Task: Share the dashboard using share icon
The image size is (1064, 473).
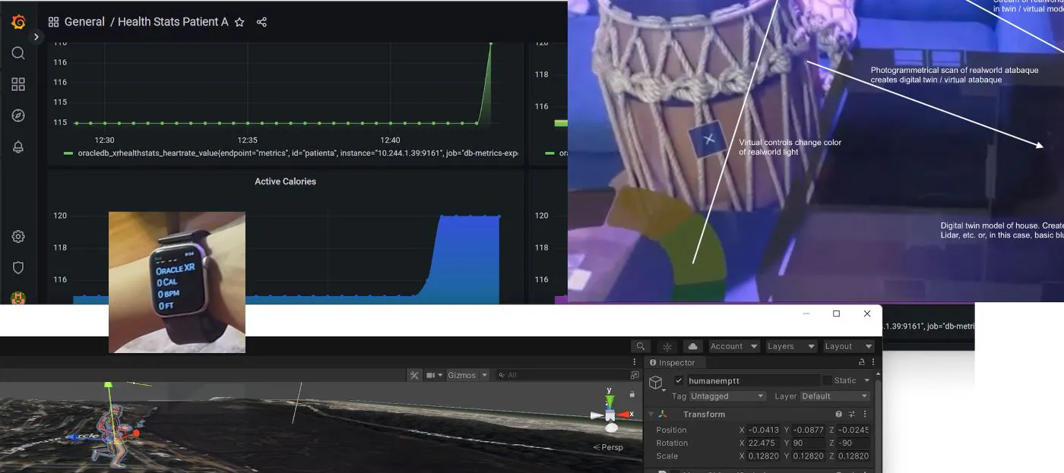Action: (x=261, y=22)
